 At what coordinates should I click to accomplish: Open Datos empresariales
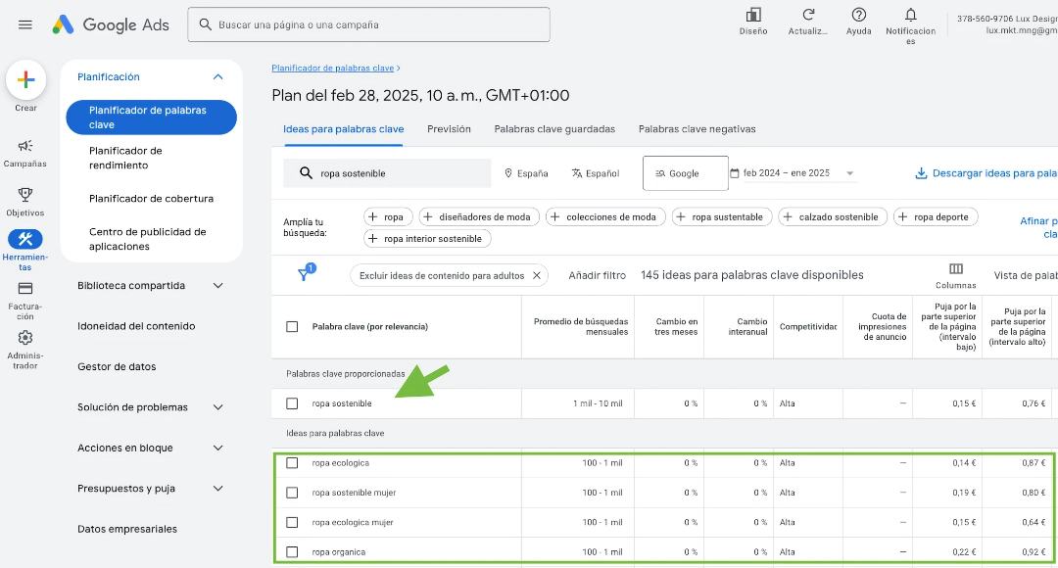pyautogui.click(x=127, y=529)
